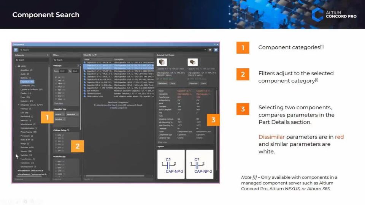Open the Manufacturer Part Search link
Image resolution: width=365 pixels, height=205 pixels.
107,105
